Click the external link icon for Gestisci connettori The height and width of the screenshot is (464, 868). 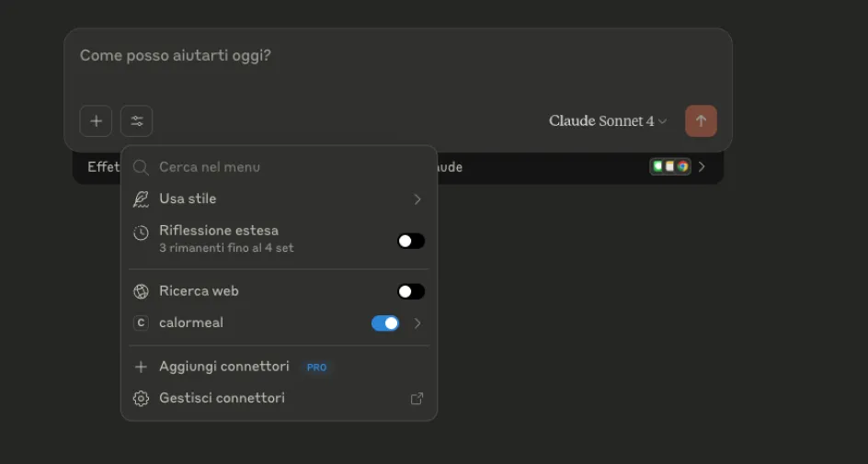pos(417,399)
